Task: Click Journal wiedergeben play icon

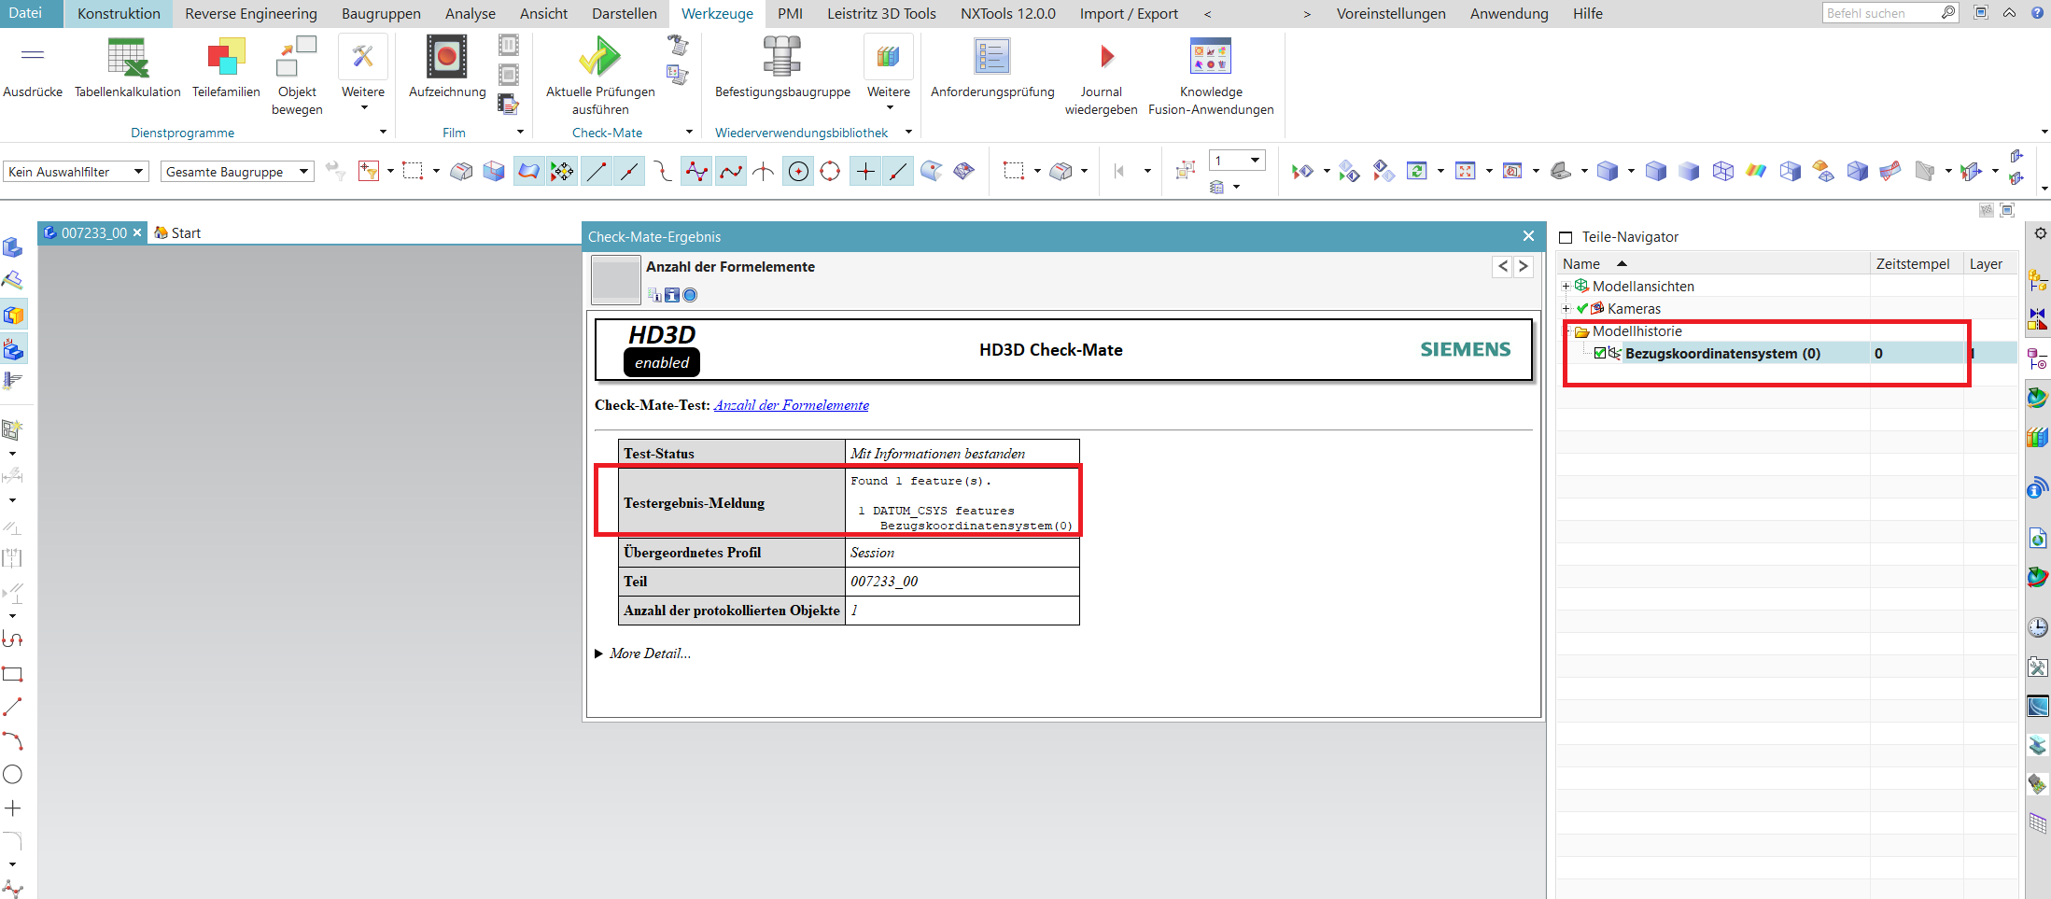Action: tap(1107, 57)
